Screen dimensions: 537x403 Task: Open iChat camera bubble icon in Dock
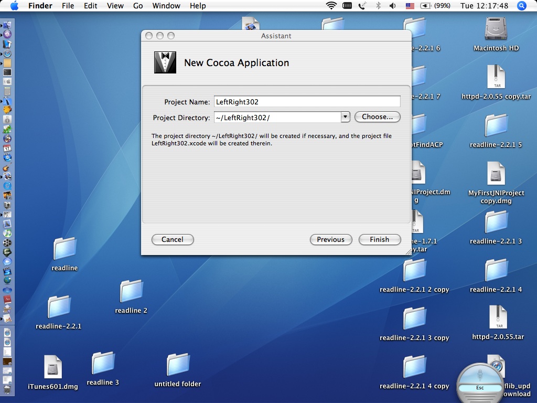point(7,261)
